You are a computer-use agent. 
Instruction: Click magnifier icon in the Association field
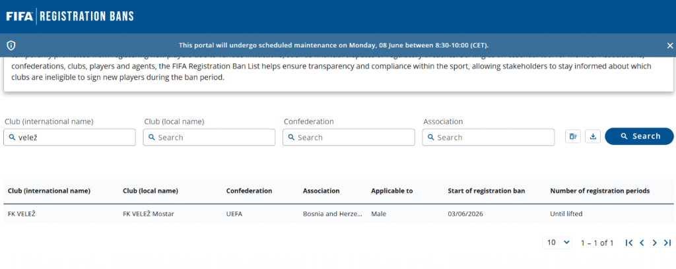(430, 137)
